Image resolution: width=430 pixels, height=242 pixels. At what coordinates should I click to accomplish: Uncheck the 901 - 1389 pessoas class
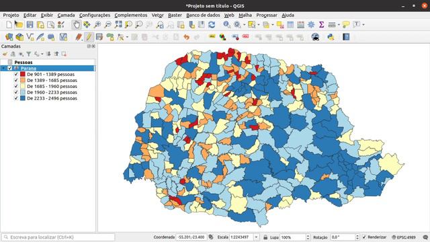16,75
